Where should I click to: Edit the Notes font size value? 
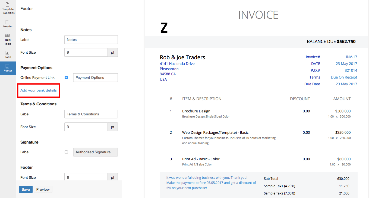pyautogui.click(x=86, y=52)
